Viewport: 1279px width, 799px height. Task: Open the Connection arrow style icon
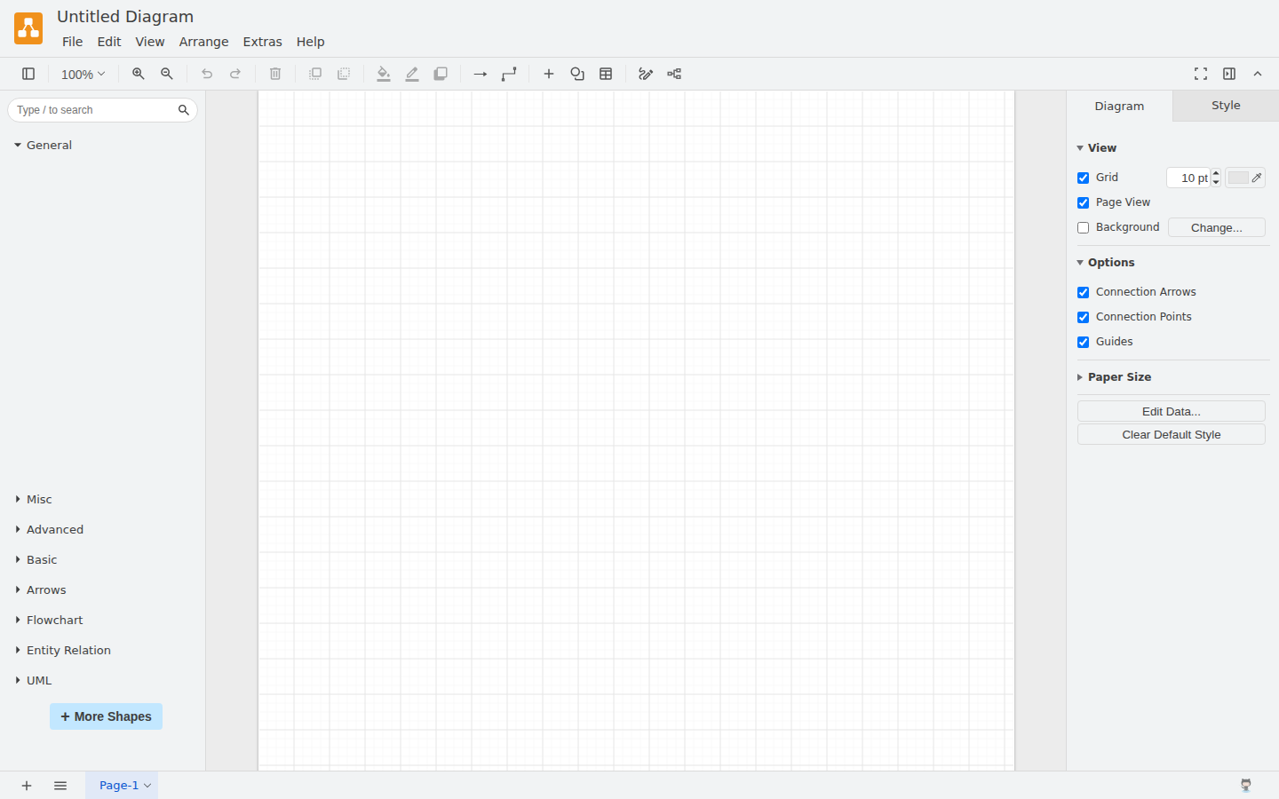tap(481, 74)
